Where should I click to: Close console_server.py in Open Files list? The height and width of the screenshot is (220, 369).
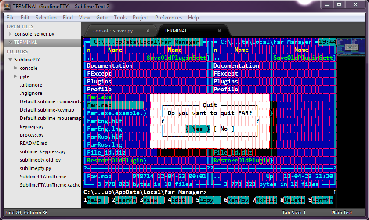10,34
